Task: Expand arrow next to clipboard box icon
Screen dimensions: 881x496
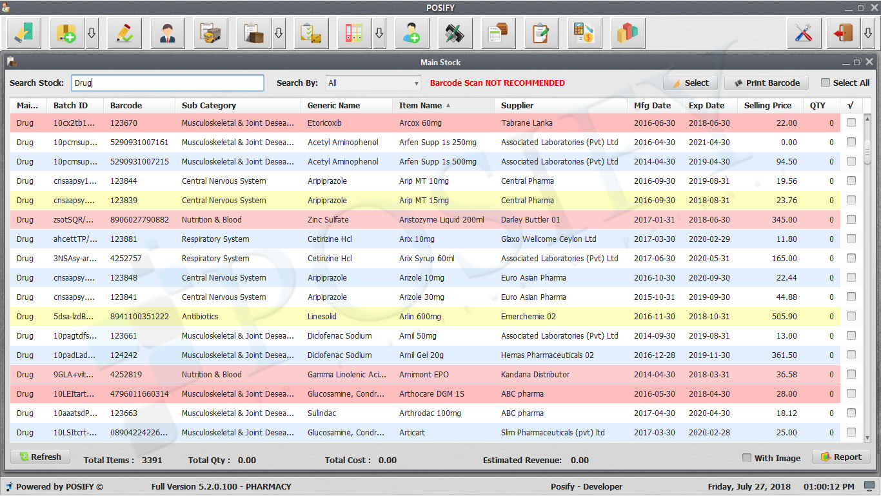Action: (279, 33)
